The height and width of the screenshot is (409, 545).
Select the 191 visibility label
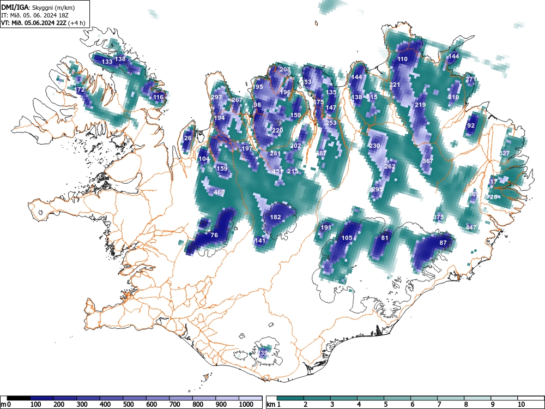coord(326,227)
